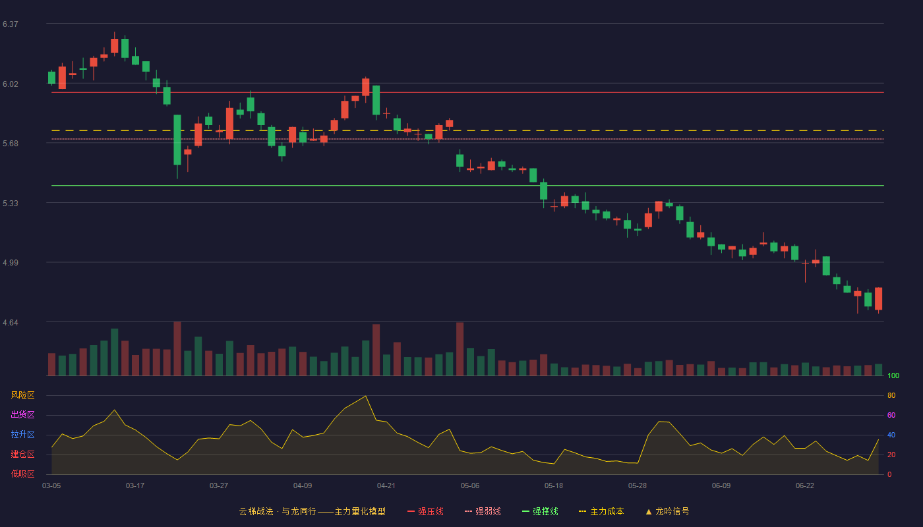
Task: Toggle the 龙吟信号 legend entry
Action: (x=667, y=511)
